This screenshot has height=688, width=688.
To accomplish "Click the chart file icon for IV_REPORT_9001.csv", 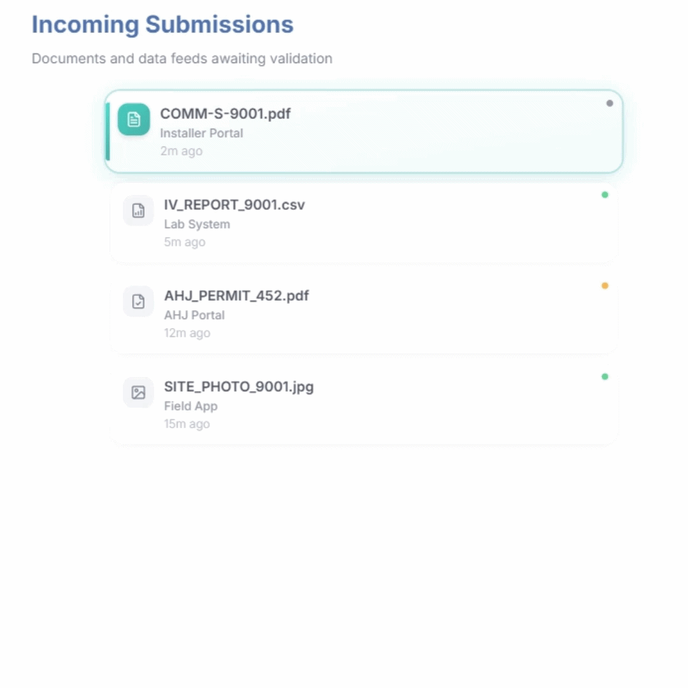I will coord(138,211).
